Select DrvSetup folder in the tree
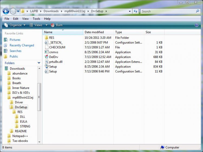This screenshot has width=203, height=152. 21,107
